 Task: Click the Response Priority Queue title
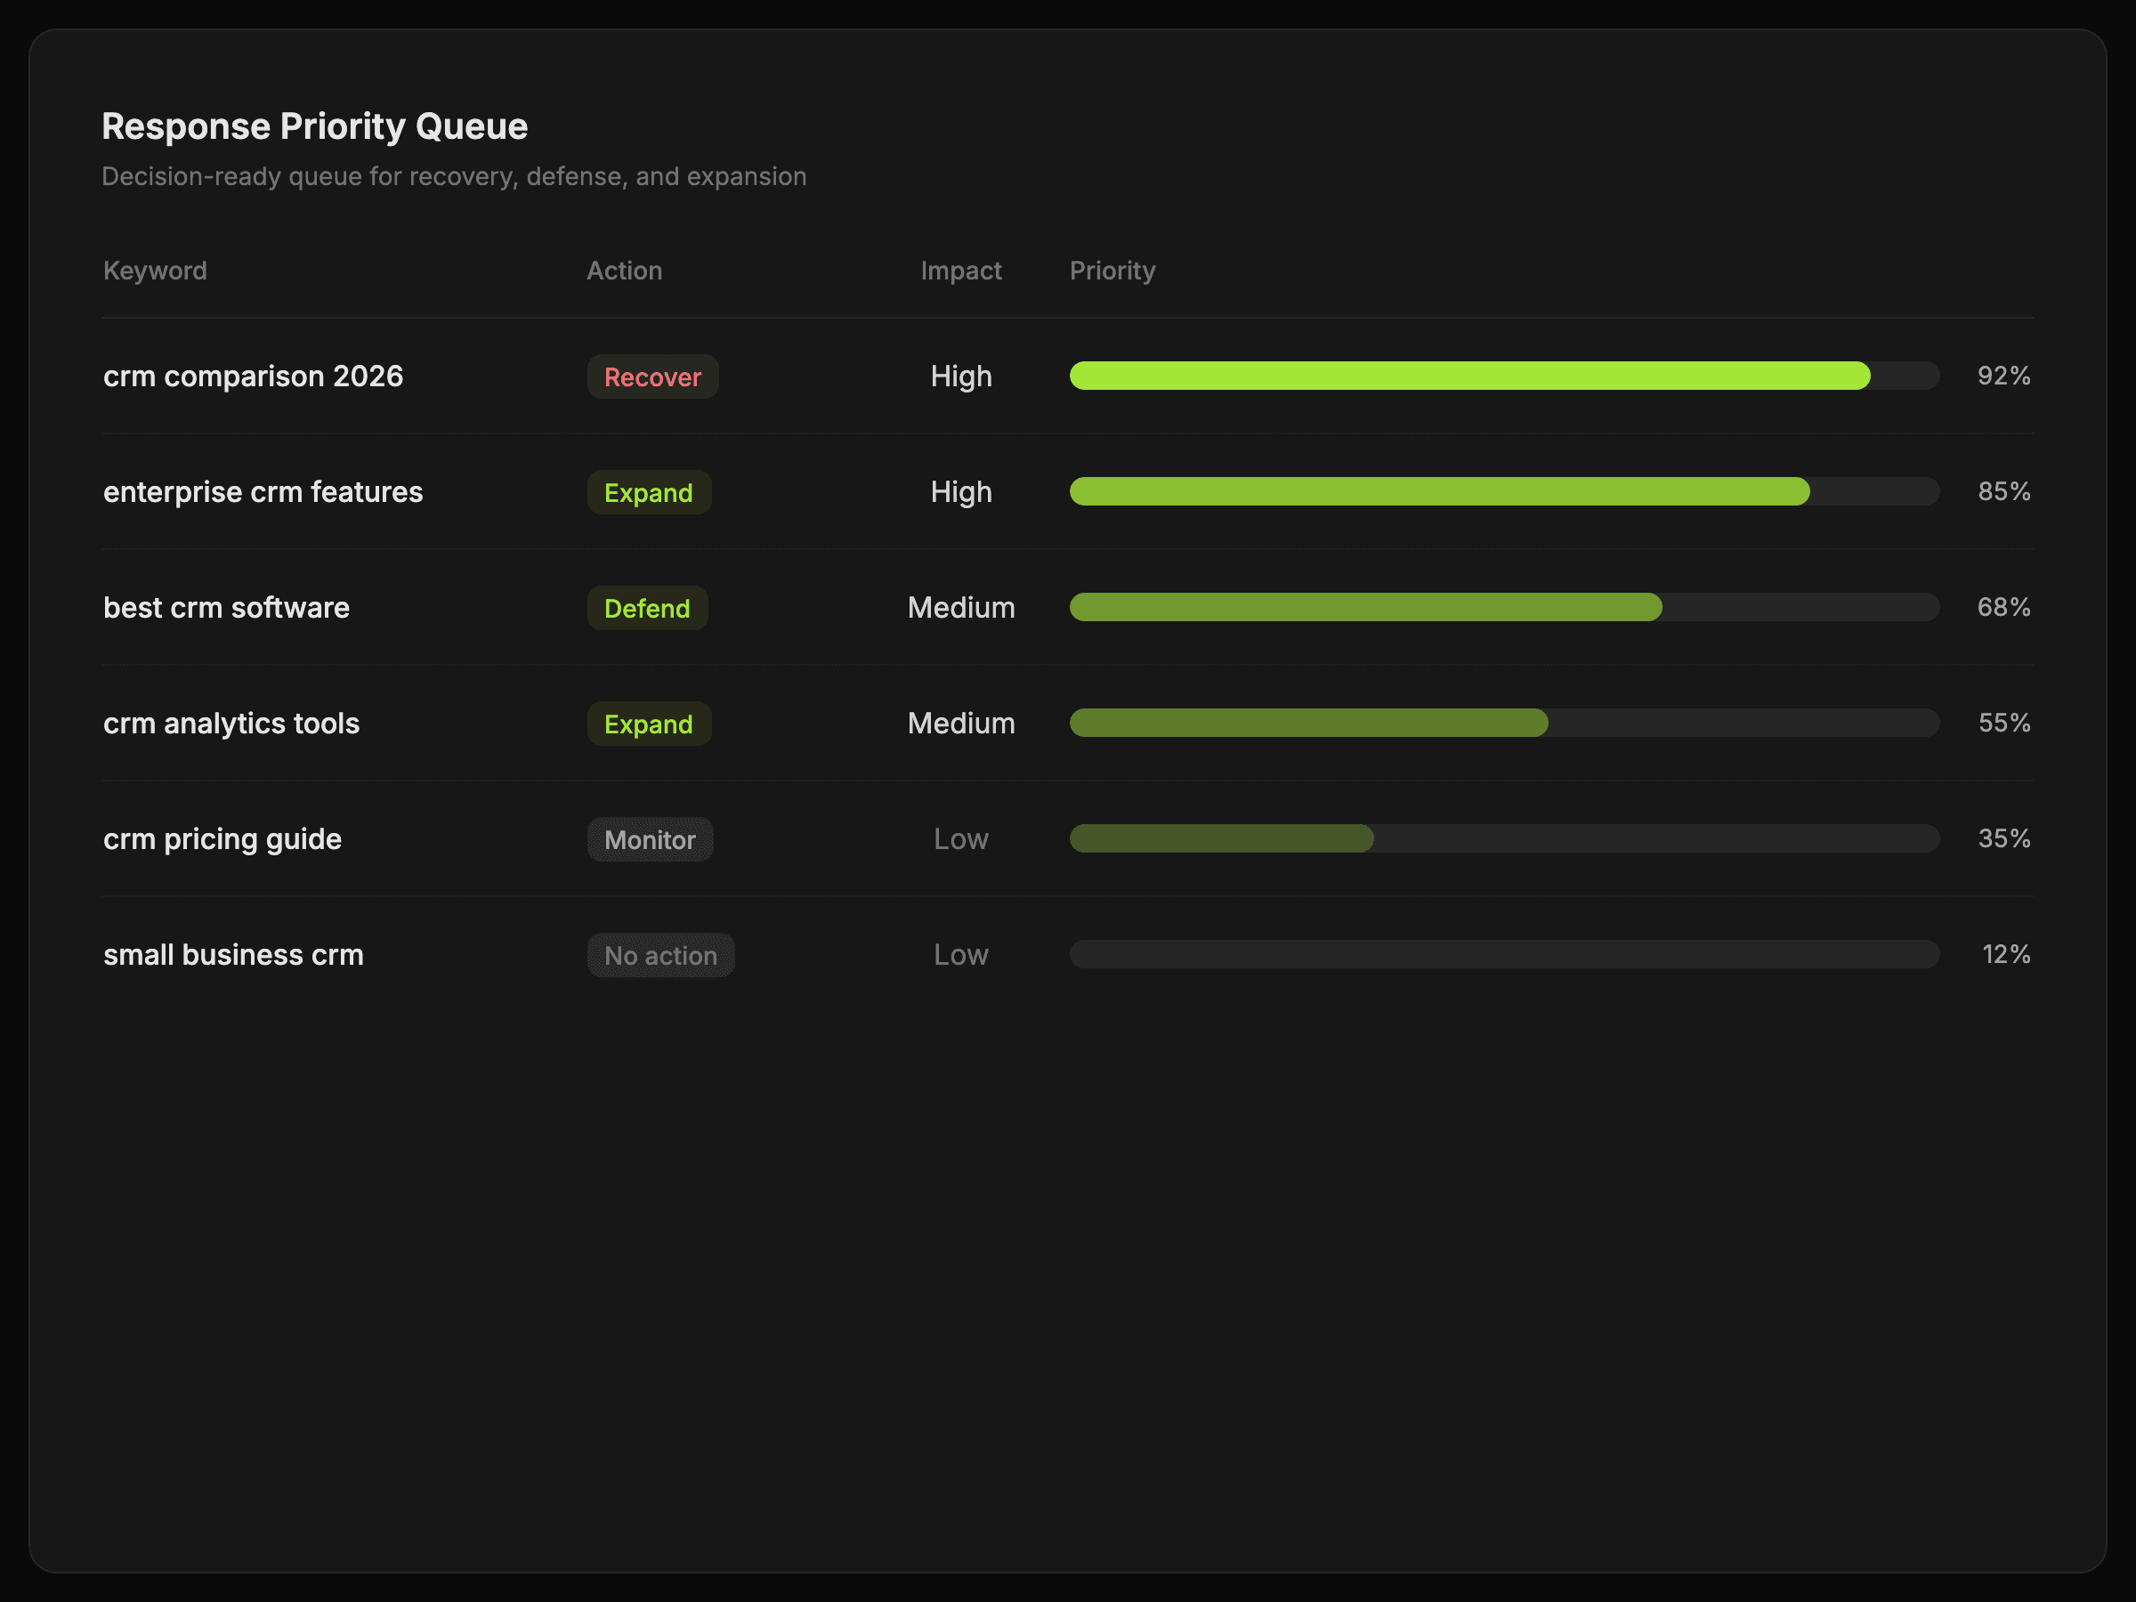coord(314,126)
